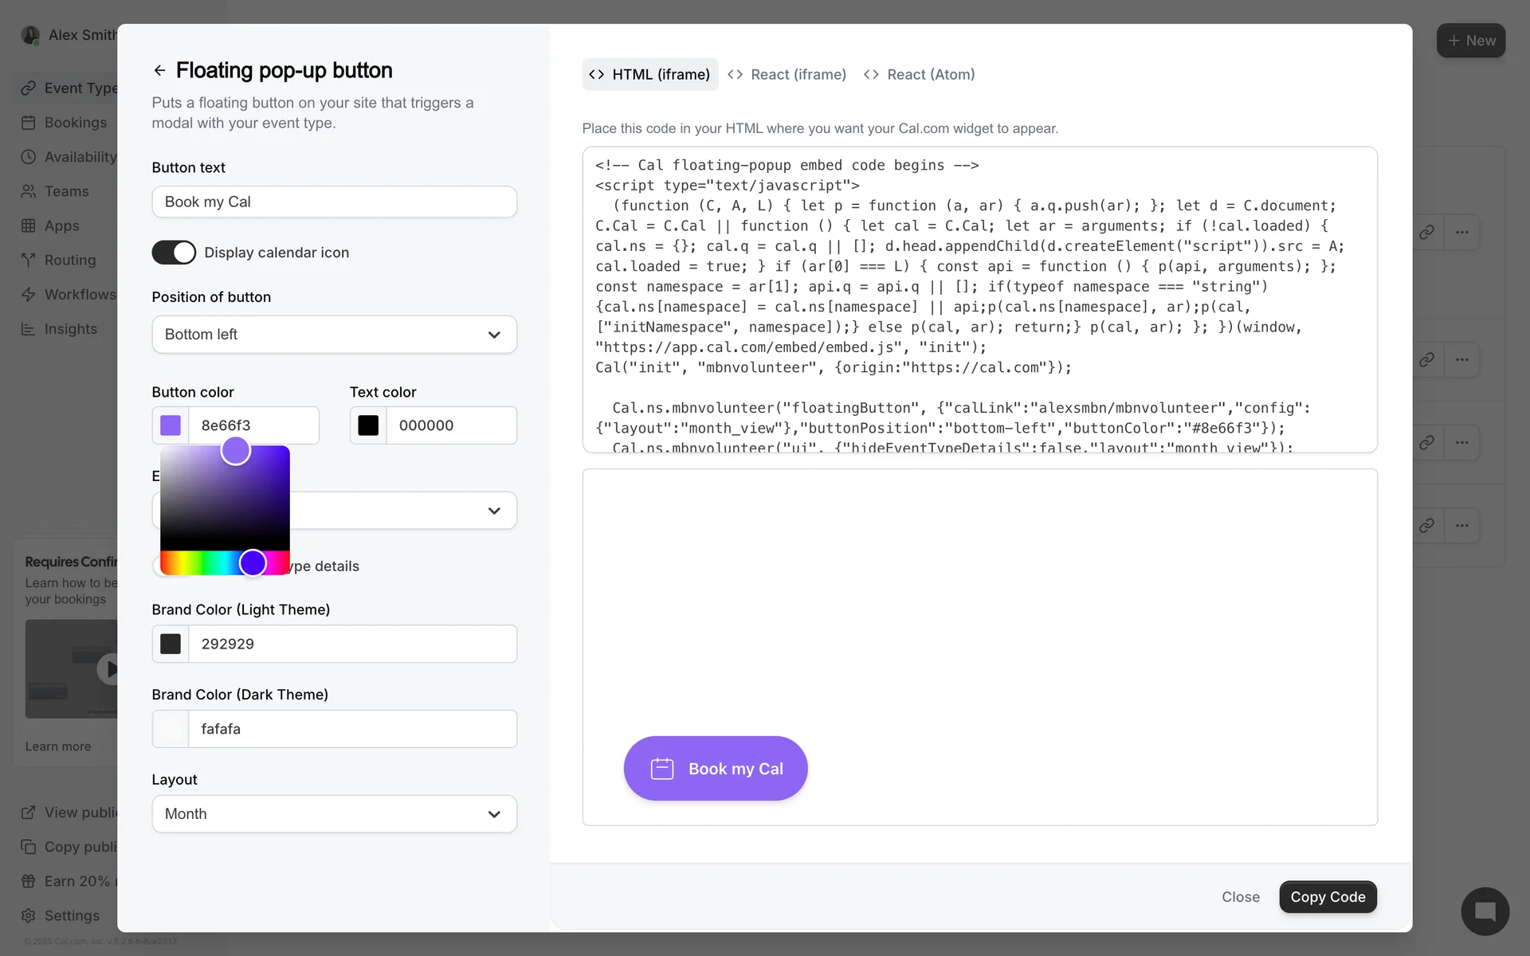The image size is (1530, 956).
Task: Click the calendar icon in Book my Cal preview
Action: tap(662, 769)
